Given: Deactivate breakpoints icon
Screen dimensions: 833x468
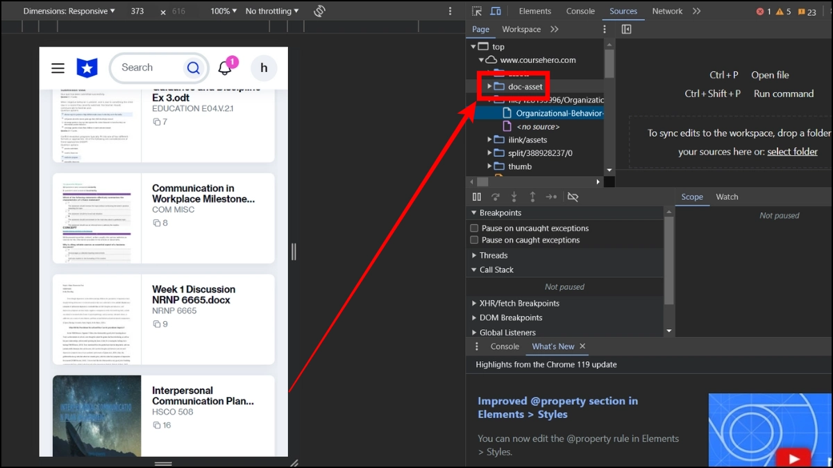Looking at the screenshot, I should (573, 197).
